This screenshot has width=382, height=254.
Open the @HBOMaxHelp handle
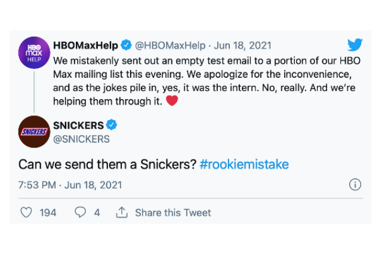tap(170, 45)
